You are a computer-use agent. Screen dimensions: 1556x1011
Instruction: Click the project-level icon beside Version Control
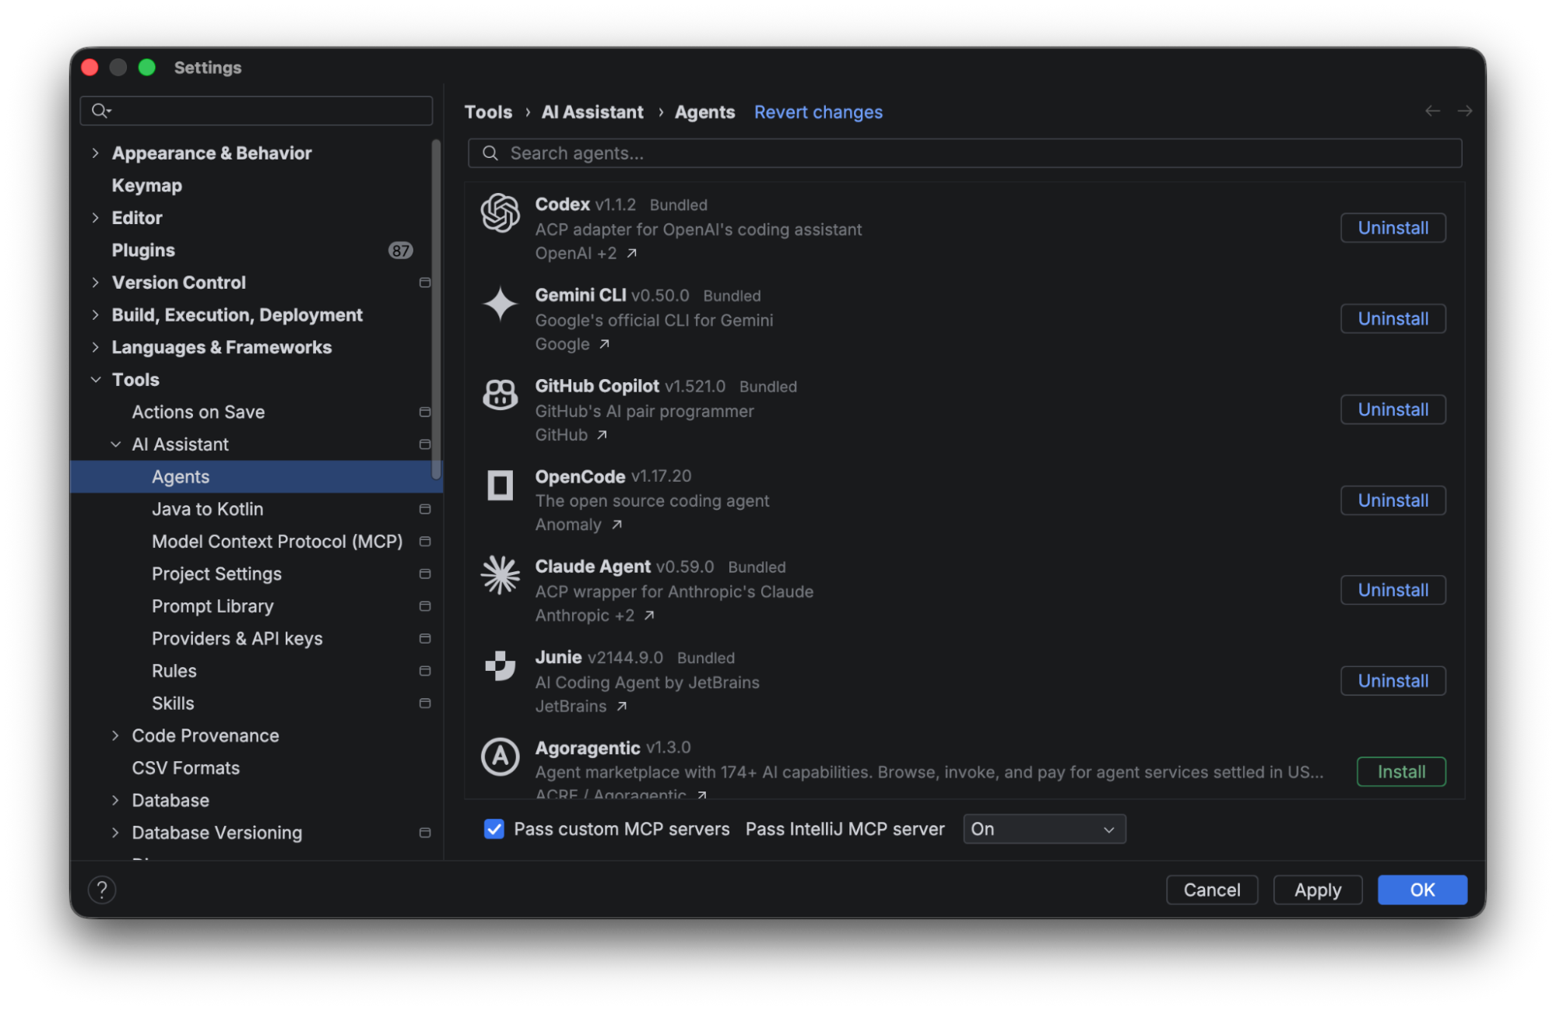pyautogui.click(x=425, y=283)
